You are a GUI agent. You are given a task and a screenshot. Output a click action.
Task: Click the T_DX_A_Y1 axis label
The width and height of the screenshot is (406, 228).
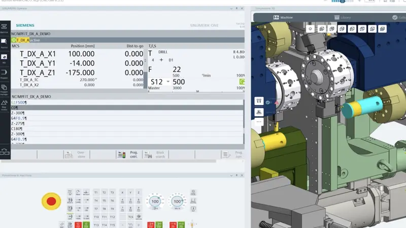coord(38,63)
